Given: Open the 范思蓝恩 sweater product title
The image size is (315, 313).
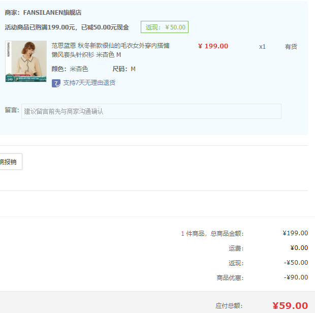Looking at the screenshot, I should (110, 50).
